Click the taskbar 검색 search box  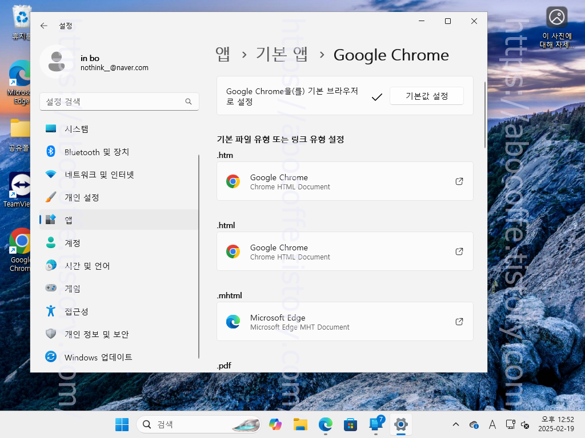tap(198, 424)
